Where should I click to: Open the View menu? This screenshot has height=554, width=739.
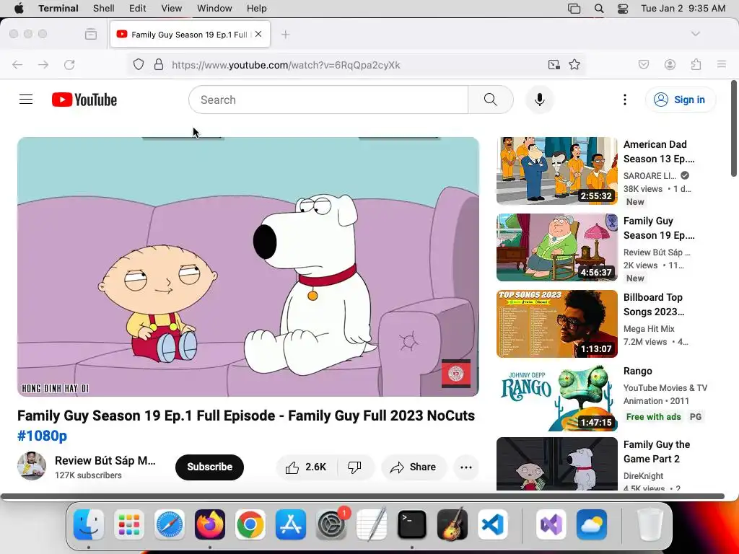point(172,8)
